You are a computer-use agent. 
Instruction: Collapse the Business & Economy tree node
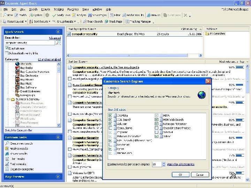(7, 99)
